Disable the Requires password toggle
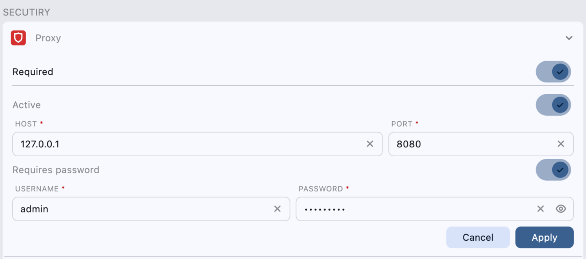 point(553,170)
